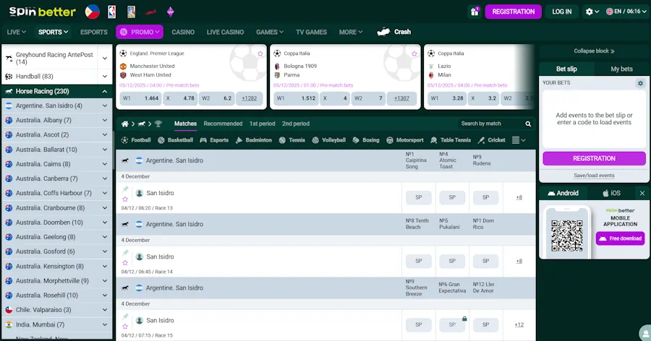
Task: Select Australia. Doomben (10) in sidebar
Action: (57, 223)
